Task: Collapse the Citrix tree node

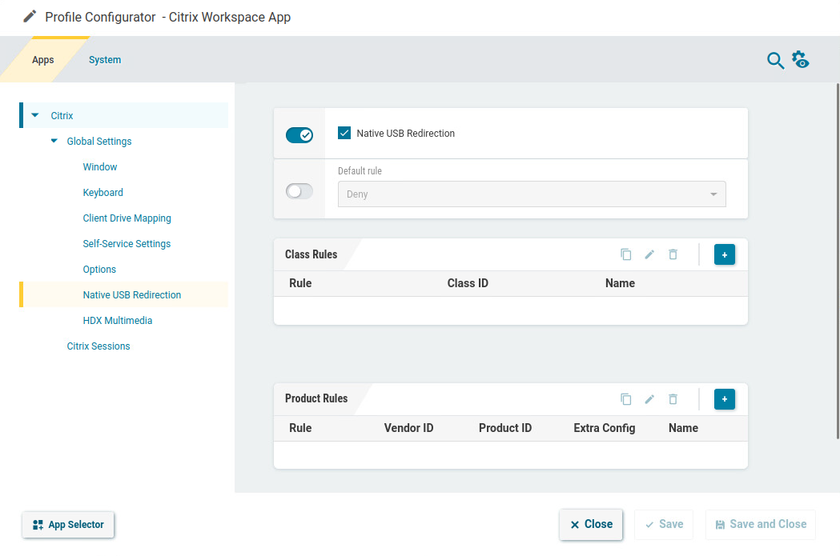Action: [x=34, y=115]
